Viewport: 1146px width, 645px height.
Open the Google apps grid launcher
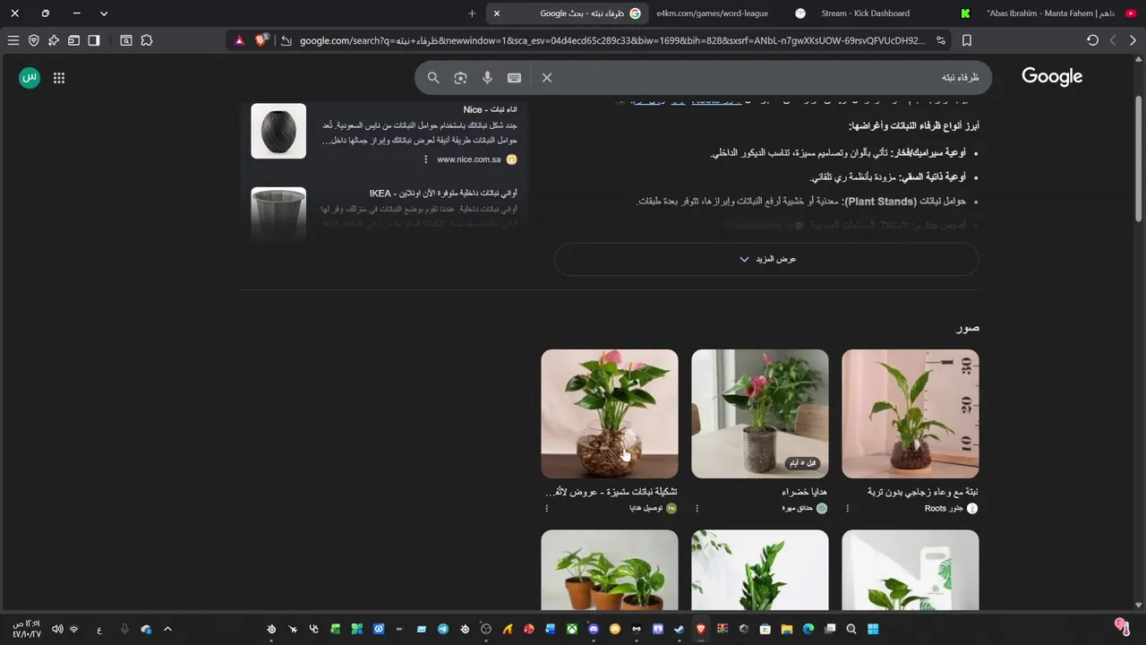tap(59, 78)
